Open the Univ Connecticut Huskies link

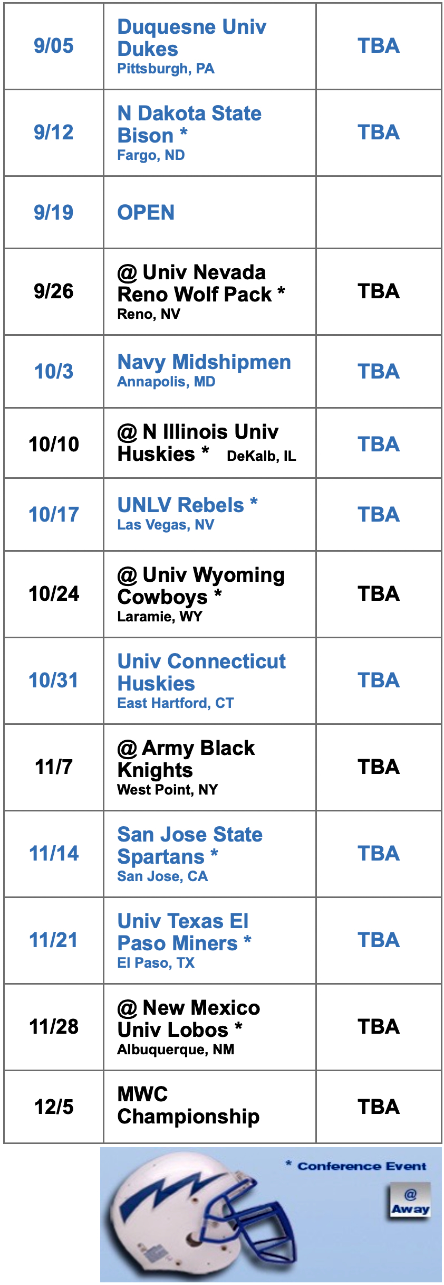pos(201,672)
